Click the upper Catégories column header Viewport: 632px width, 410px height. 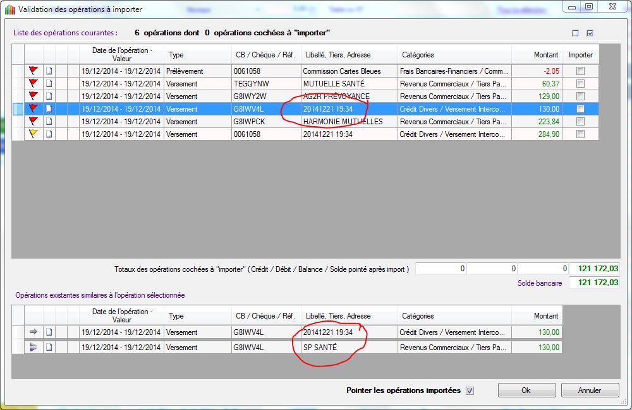[x=454, y=55]
